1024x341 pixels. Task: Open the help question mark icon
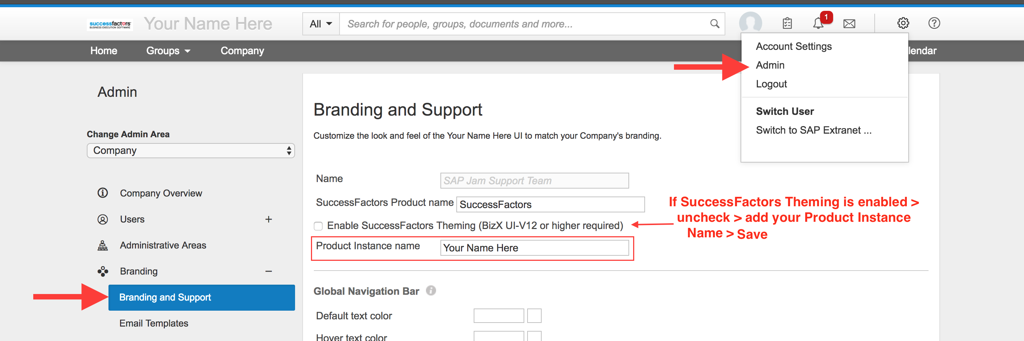(x=934, y=23)
